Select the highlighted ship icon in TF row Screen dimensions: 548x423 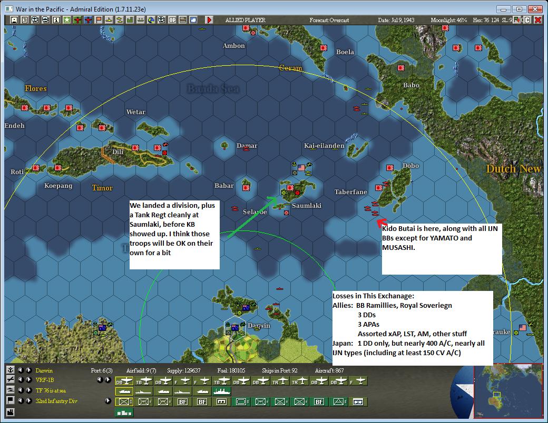124,391
